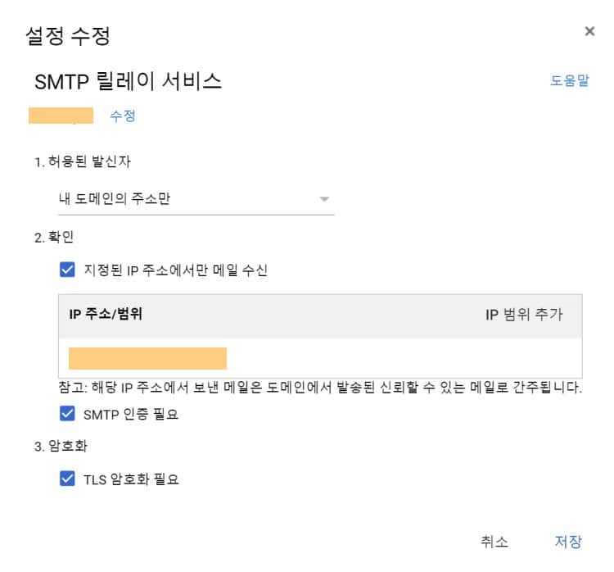The width and height of the screenshot is (614, 572).
Task: Select the highlighted IP address entry row
Action: click(x=148, y=358)
